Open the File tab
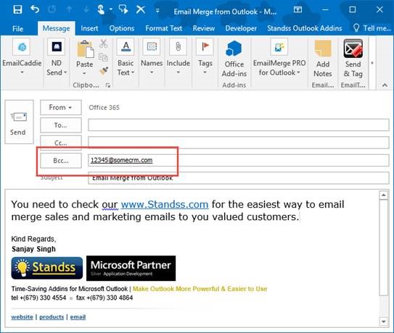Screen dimensions: 394x333 17,28
